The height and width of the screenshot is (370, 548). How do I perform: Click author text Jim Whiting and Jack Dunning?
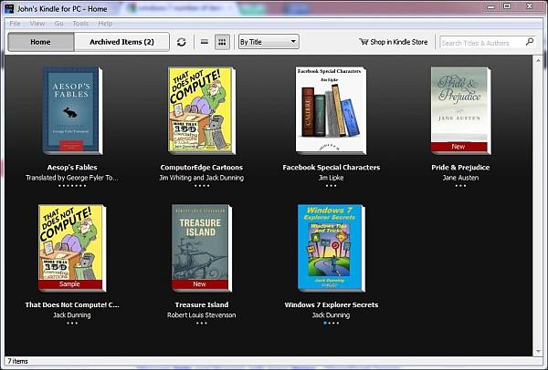202,178
